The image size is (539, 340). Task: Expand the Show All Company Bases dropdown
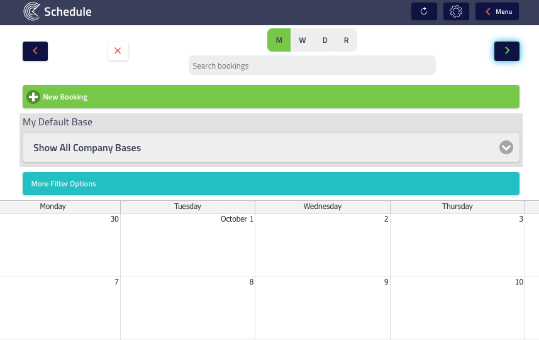click(x=271, y=147)
